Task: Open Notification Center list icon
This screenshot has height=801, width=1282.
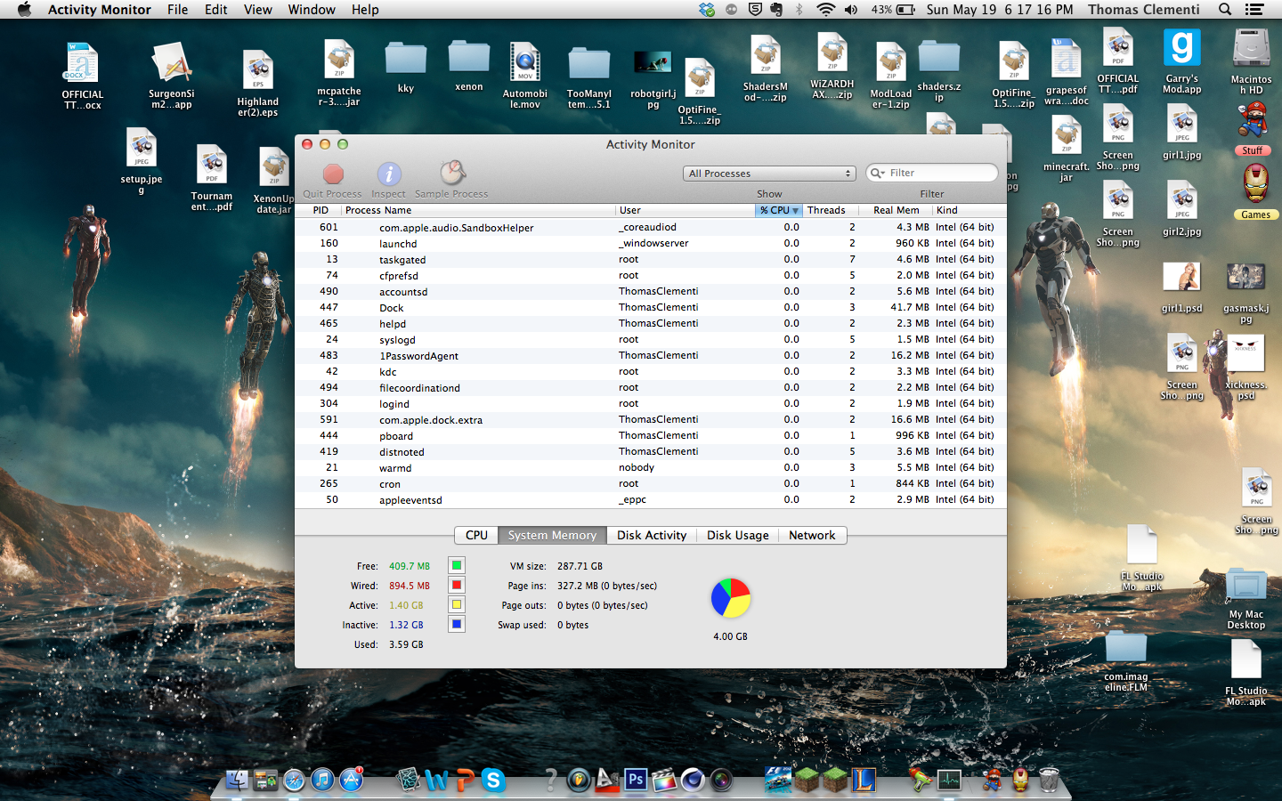Action: click(x=1254, y=10)
